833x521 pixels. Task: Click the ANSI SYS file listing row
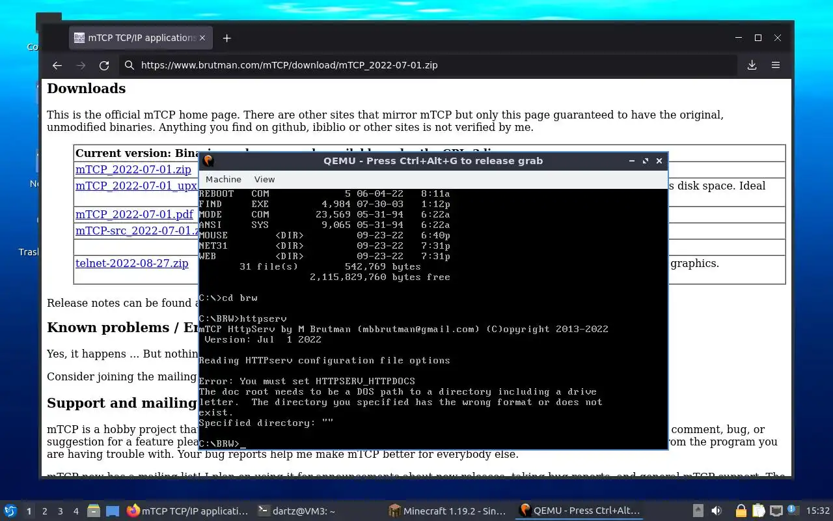(x=324, y=225)
